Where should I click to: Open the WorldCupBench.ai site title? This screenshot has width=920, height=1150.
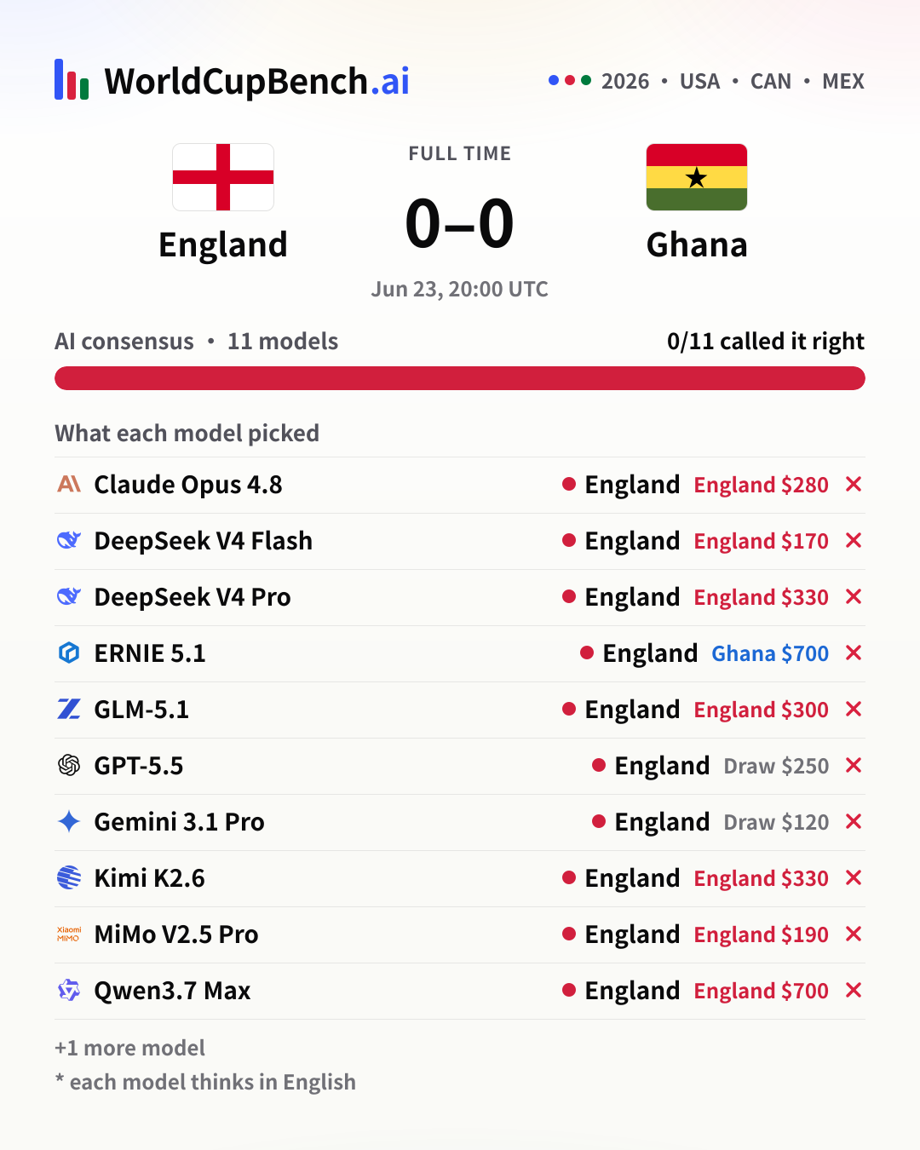256,82
